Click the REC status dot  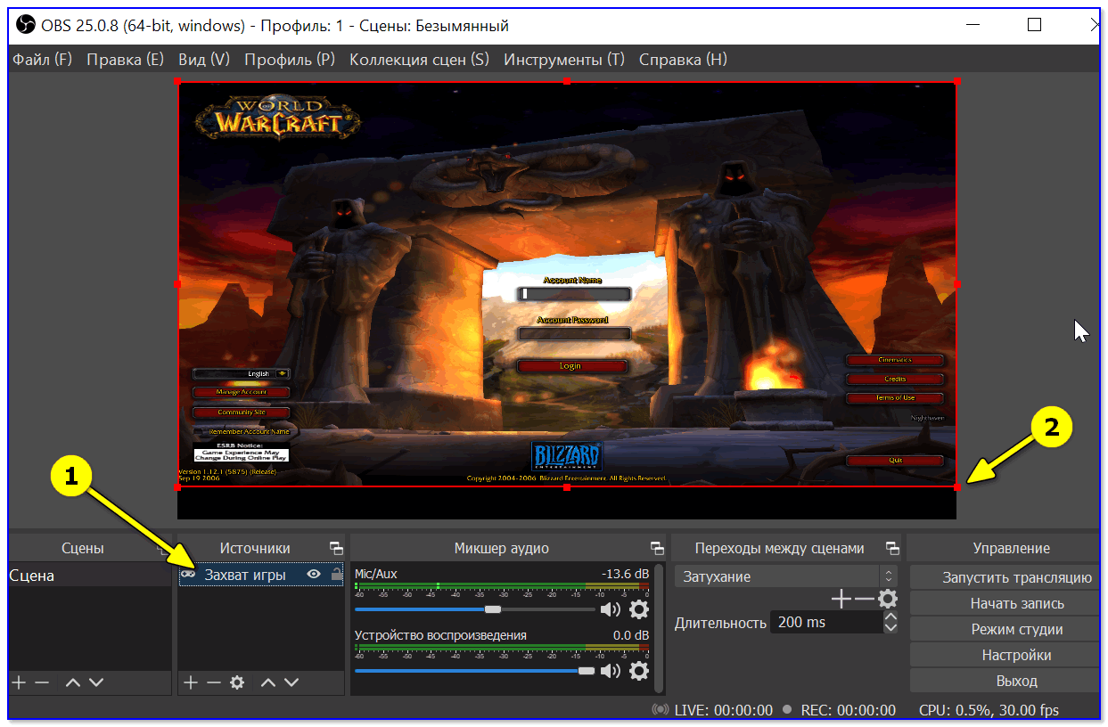coord(787,710)
